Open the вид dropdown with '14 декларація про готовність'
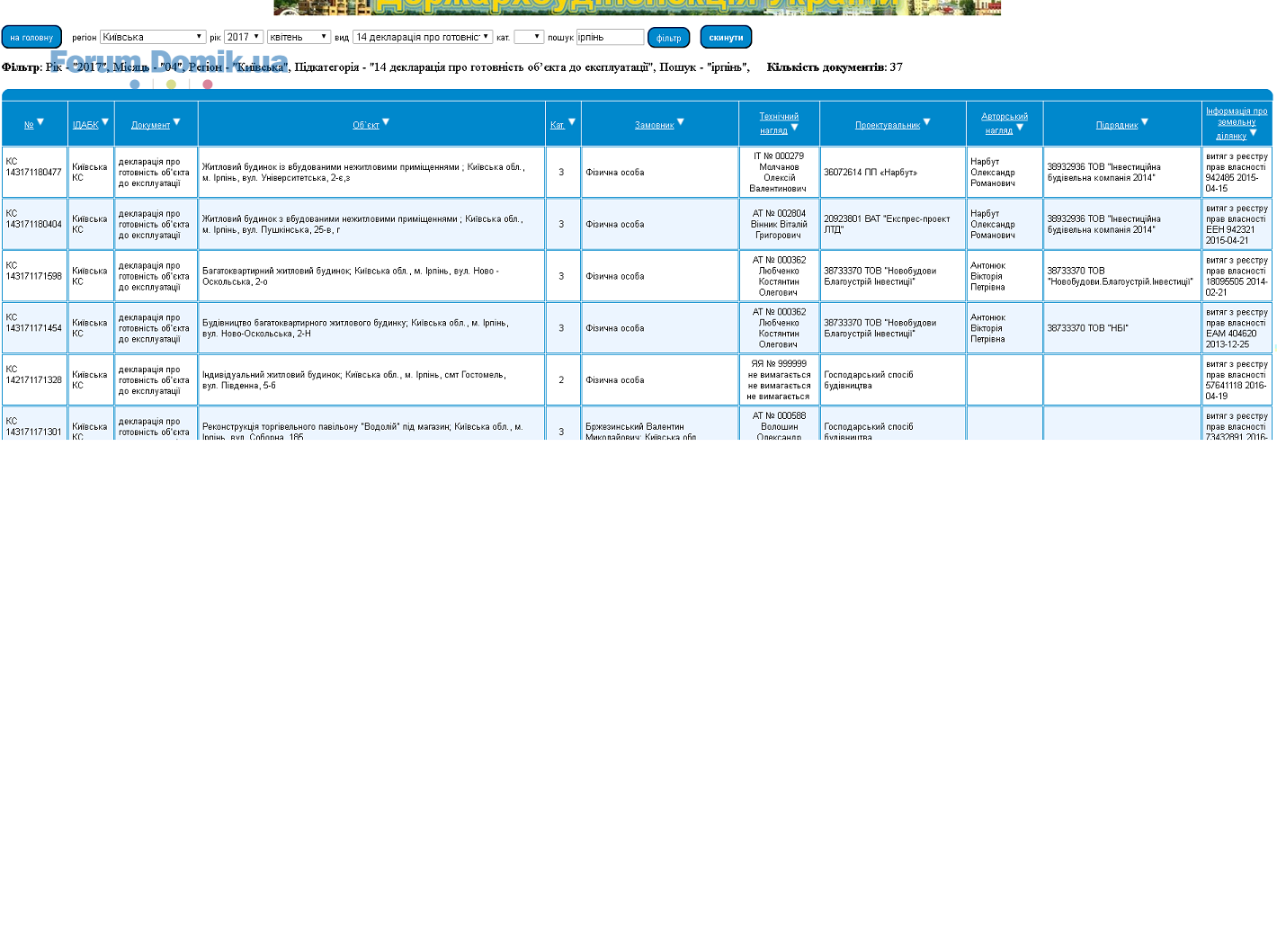 423,37
